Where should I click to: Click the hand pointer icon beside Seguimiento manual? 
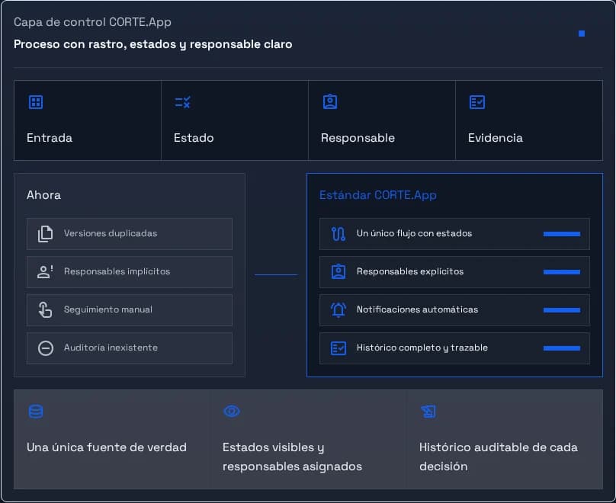click(45, 310)
